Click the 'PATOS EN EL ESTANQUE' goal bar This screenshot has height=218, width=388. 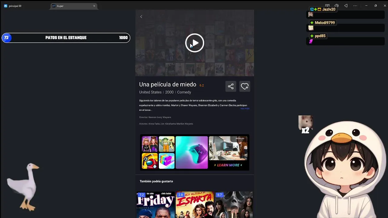click(66, 38)
